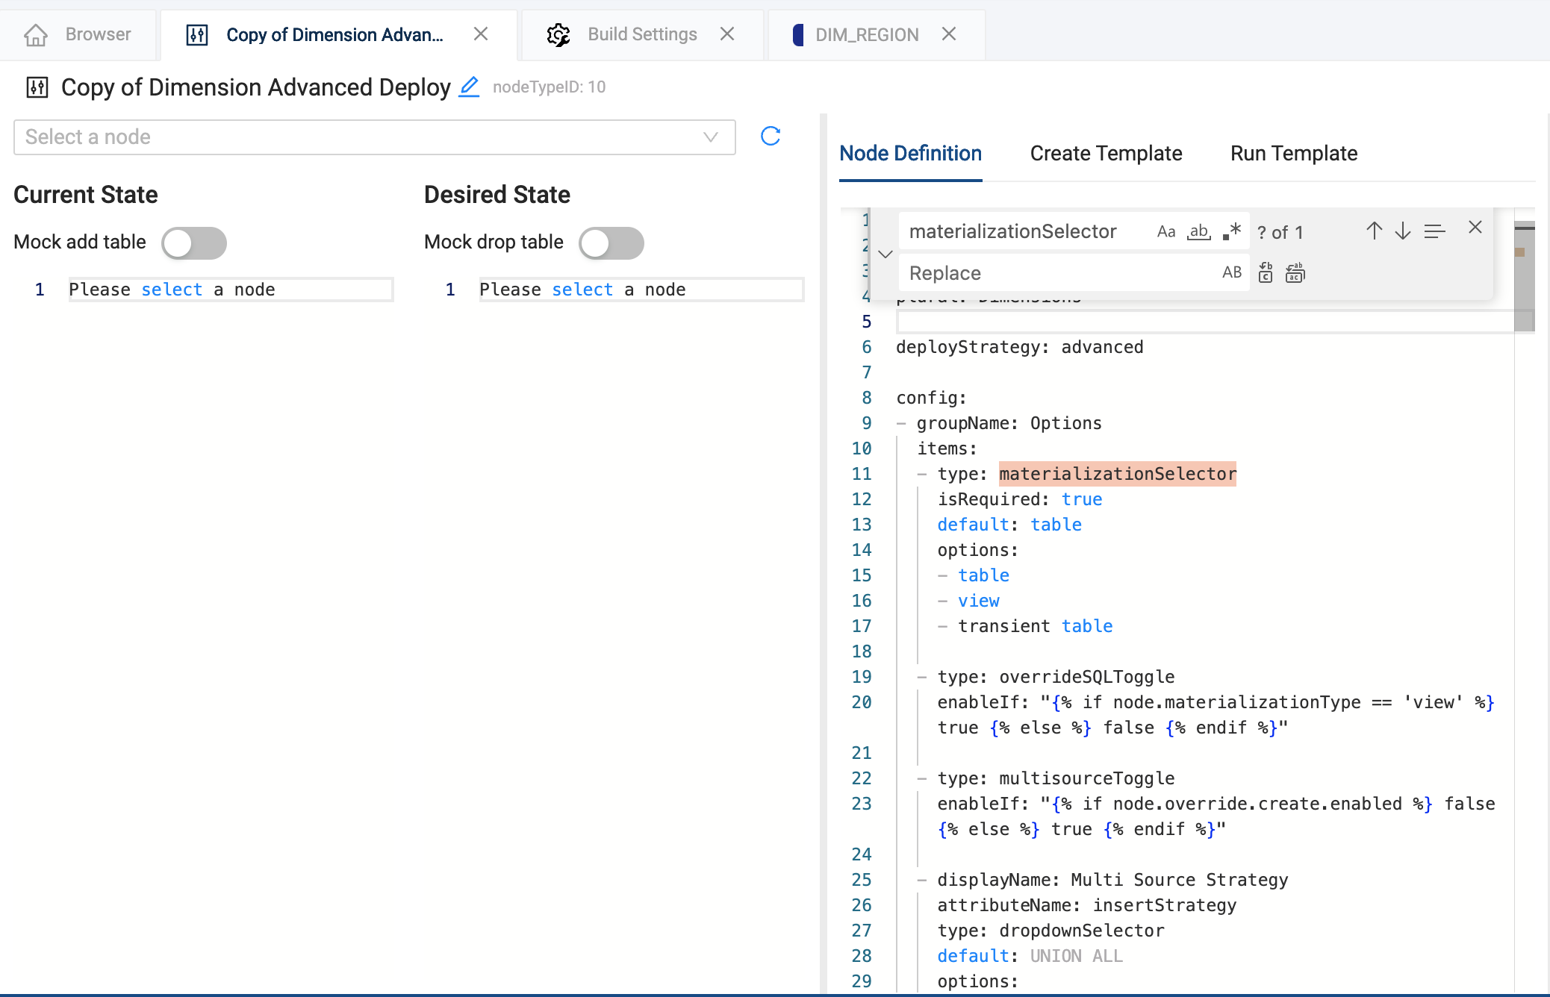Screen dimensions: 1550x997
Task: Close the find and replace widget
Action: point(1475,228)
